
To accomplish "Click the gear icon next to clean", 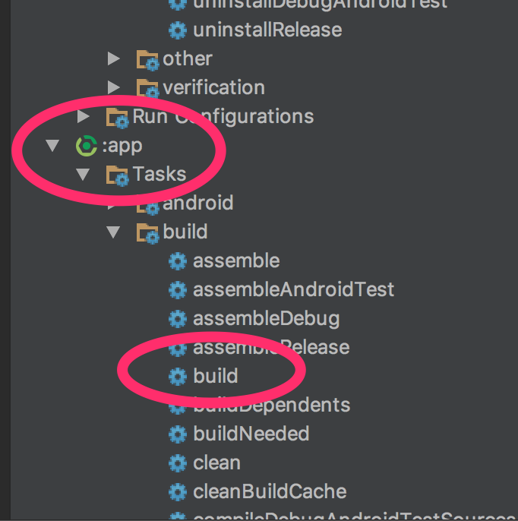I will coord(178,463).
